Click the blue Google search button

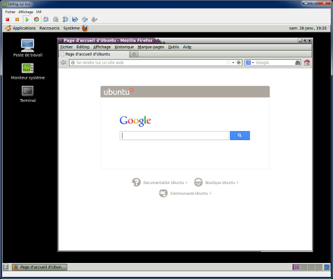pos(240,135)
